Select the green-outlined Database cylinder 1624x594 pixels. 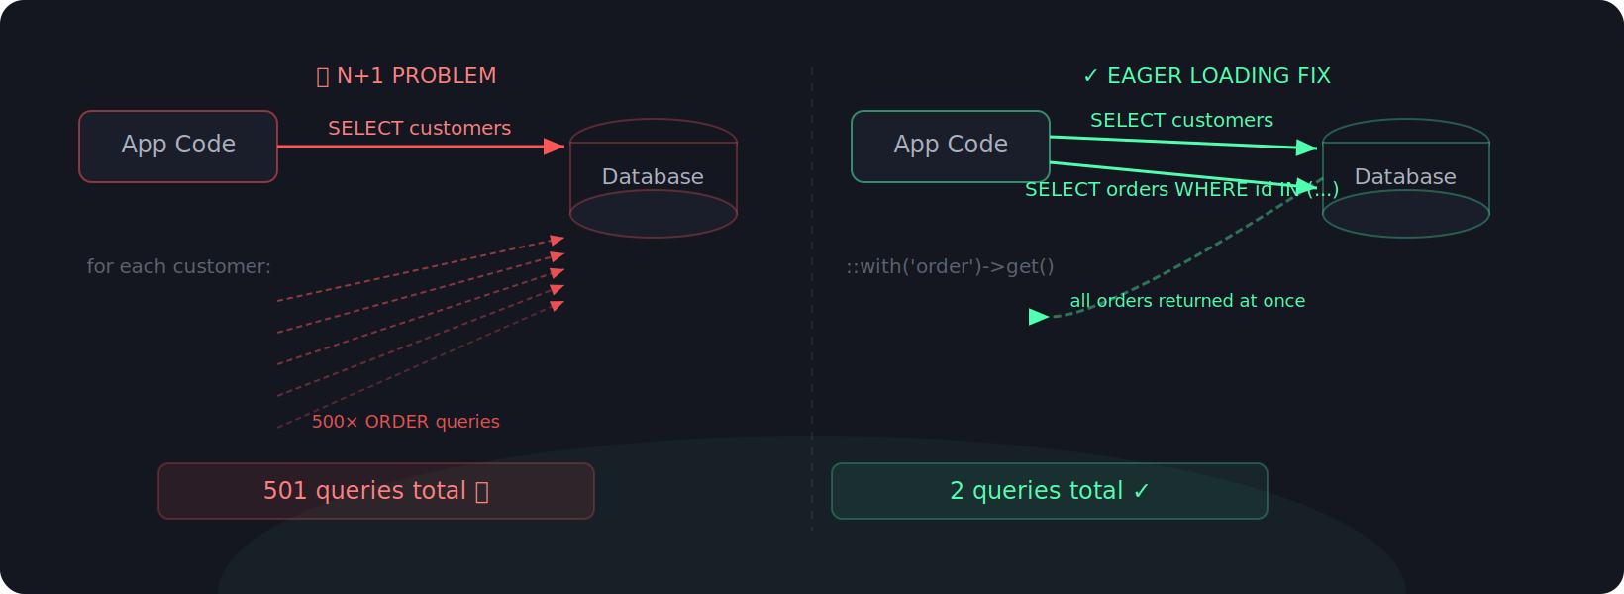pyautogui.click(x=1406, y=178)
